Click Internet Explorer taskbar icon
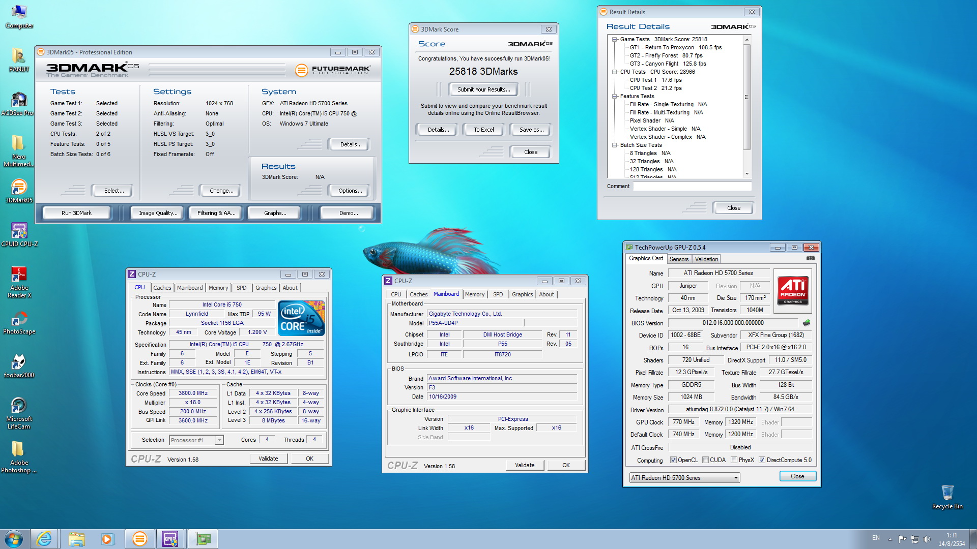 pos(44,539)
